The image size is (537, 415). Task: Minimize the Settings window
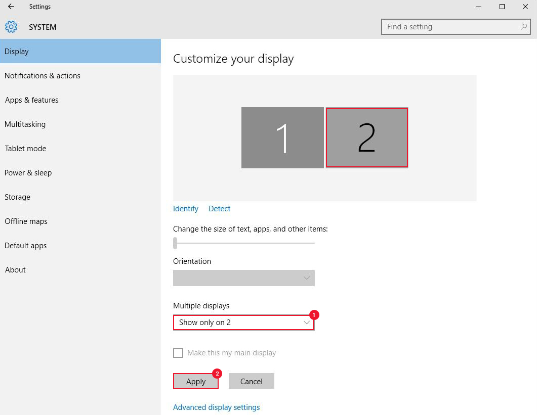(x=479, y=7)
